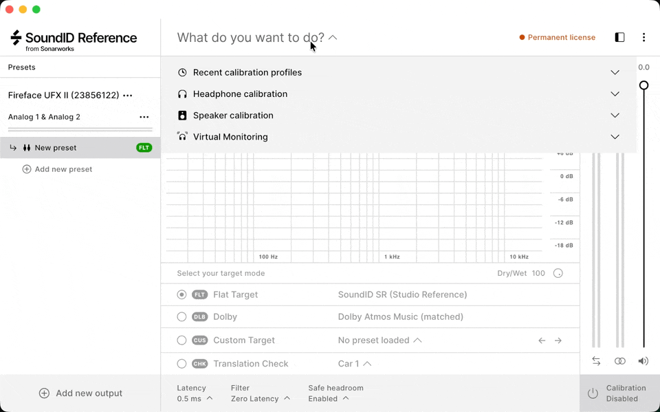
Task: Click the power icon next to Calibration Disabled
Action: pos(593,393)
